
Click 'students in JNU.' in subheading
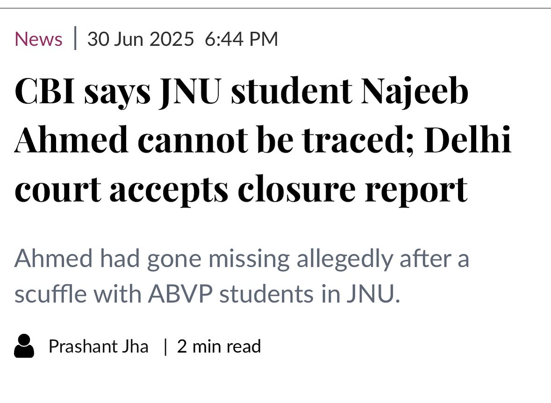[309, 295]
